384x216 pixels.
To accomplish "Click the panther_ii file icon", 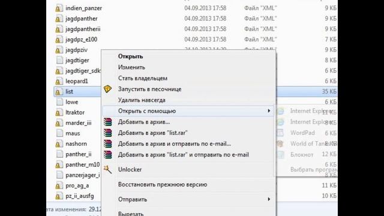I will pos(59,154).
